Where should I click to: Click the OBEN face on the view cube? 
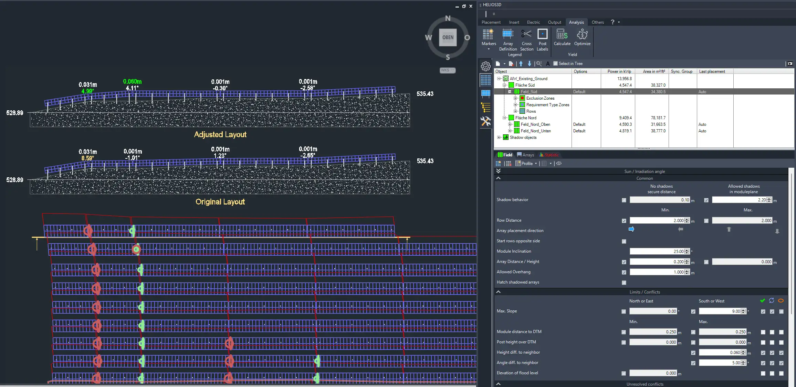pos(448,37)
